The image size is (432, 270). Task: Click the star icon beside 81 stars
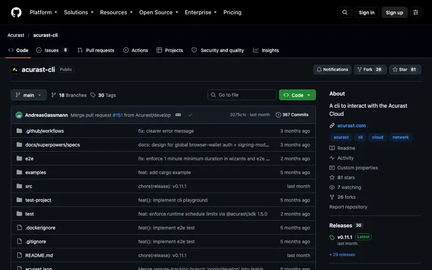[332, 178]
